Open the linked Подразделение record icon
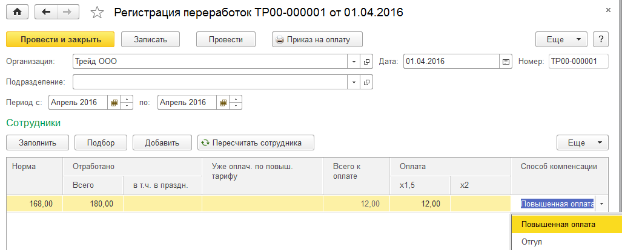The width and height of the screenshot is (622, 250). pos(366,82)
